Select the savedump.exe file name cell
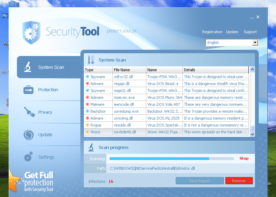276x197 pixels. click(x=129, y=111)
